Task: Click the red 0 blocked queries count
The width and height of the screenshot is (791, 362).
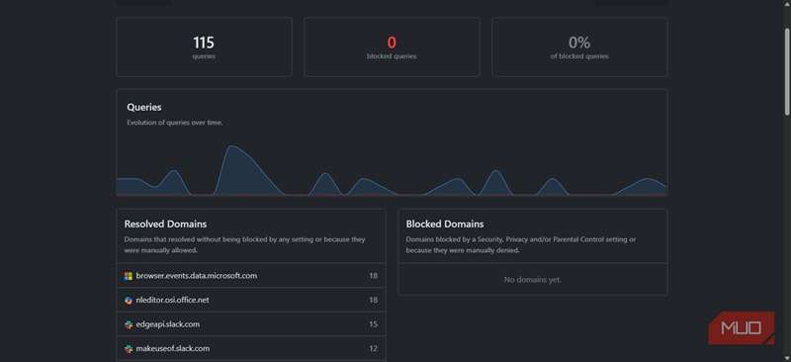Action: [x=392, y=43]
